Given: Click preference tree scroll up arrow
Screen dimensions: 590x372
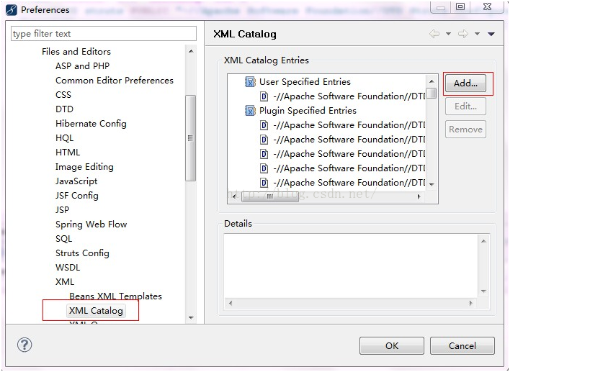Looking at the screenshot, I should pos(191,51).
